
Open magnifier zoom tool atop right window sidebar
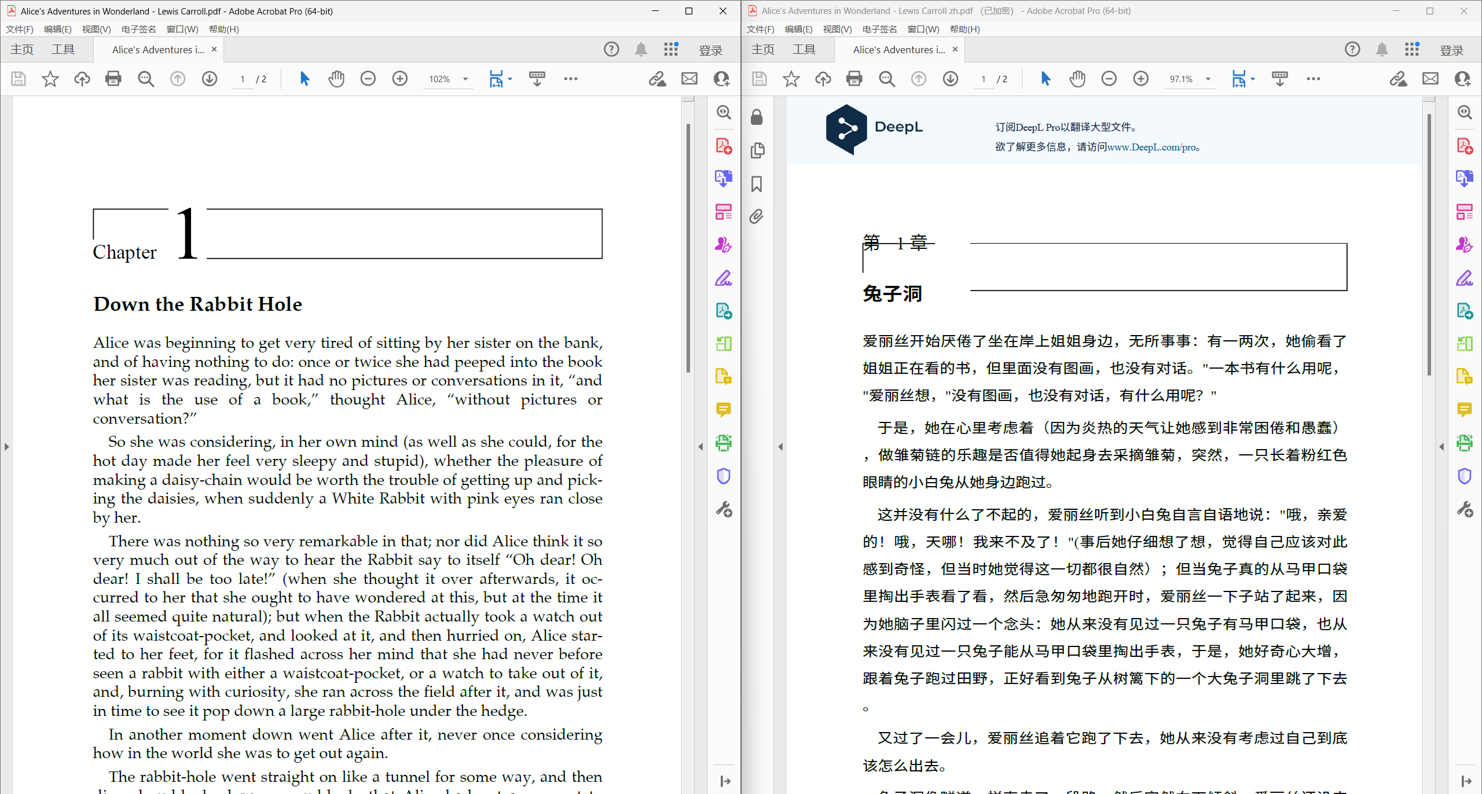click(1465, 113)
